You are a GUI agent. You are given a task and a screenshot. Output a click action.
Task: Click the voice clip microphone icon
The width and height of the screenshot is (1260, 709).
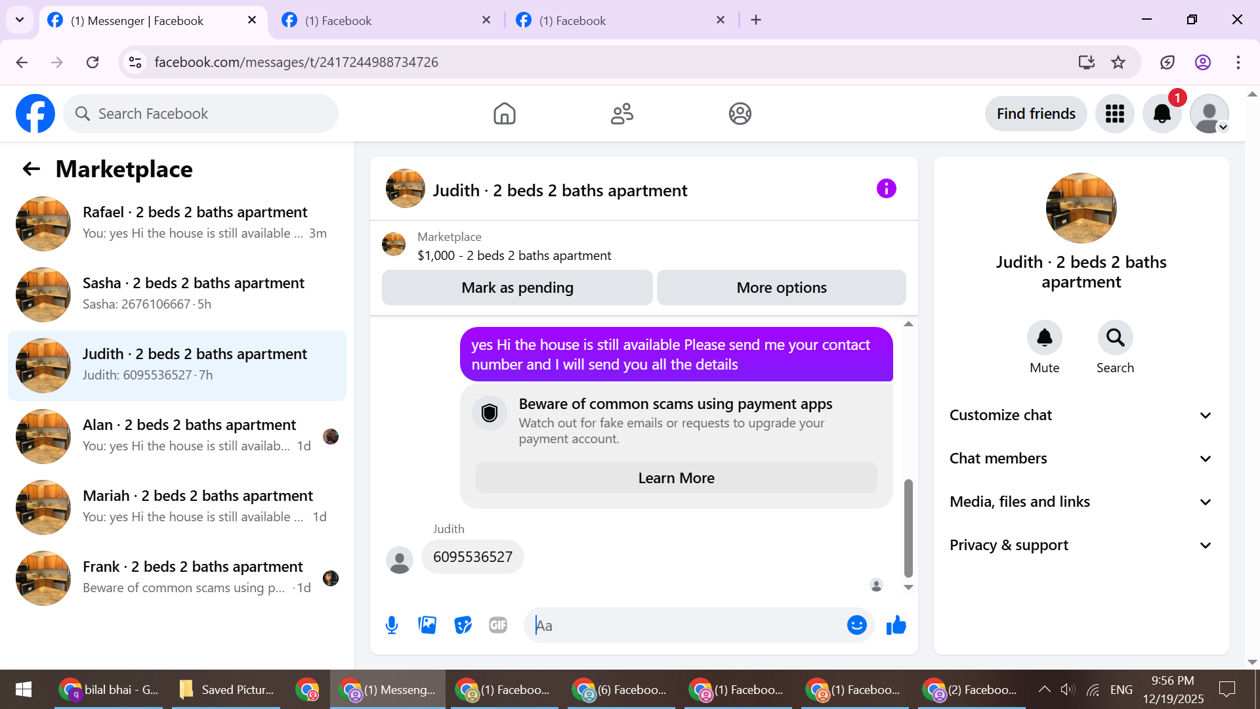392,625
